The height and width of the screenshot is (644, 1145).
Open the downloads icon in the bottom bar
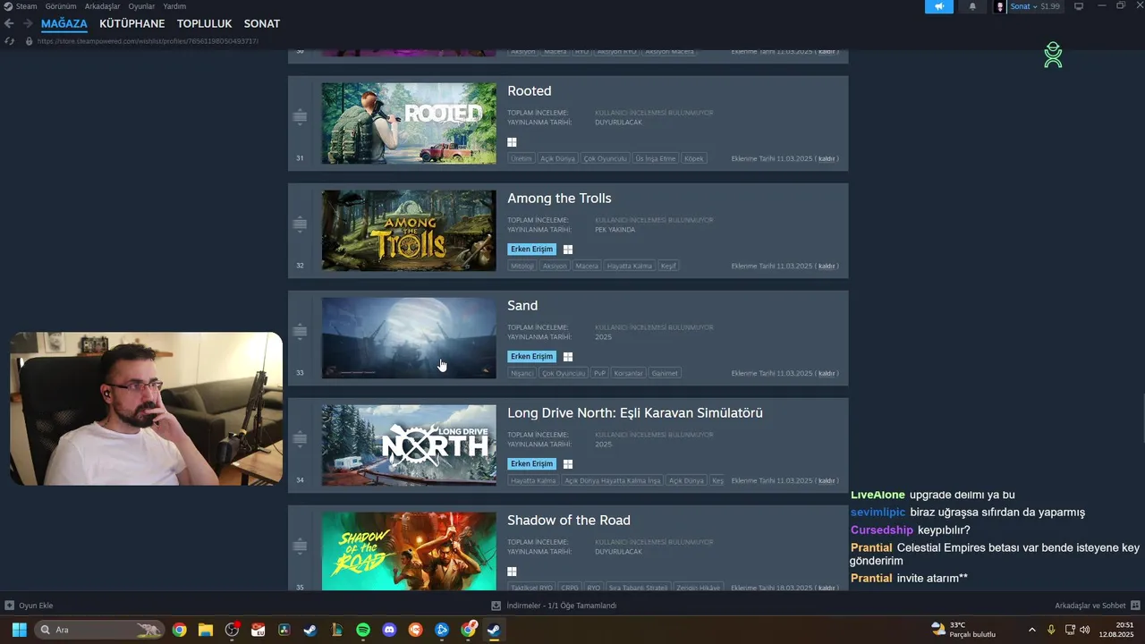click(x=496, y=606)
